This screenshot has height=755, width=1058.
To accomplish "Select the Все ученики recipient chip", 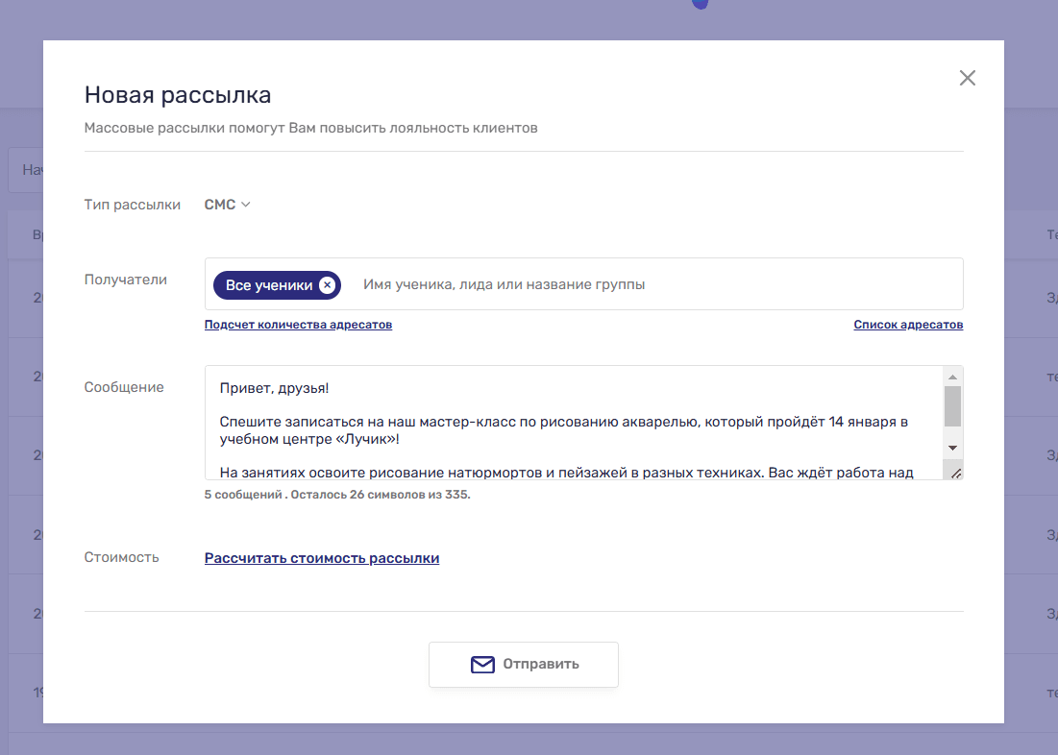I will click(x=268, y=285).
